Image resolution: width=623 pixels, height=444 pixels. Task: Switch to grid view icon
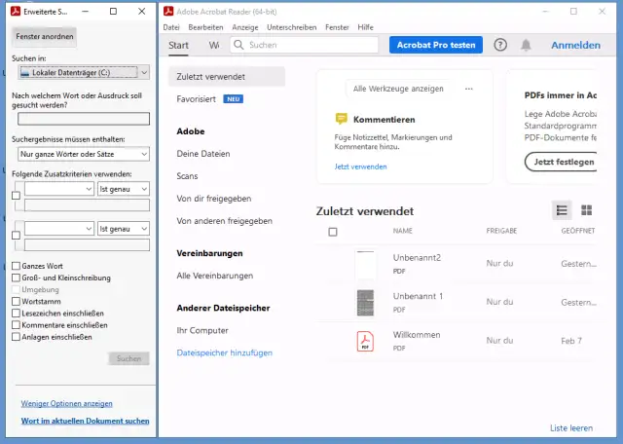pos(586,210)
